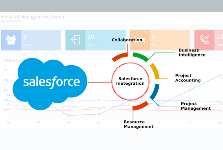Click the Jul data point on rising blue line

click(x=190, y=90)
